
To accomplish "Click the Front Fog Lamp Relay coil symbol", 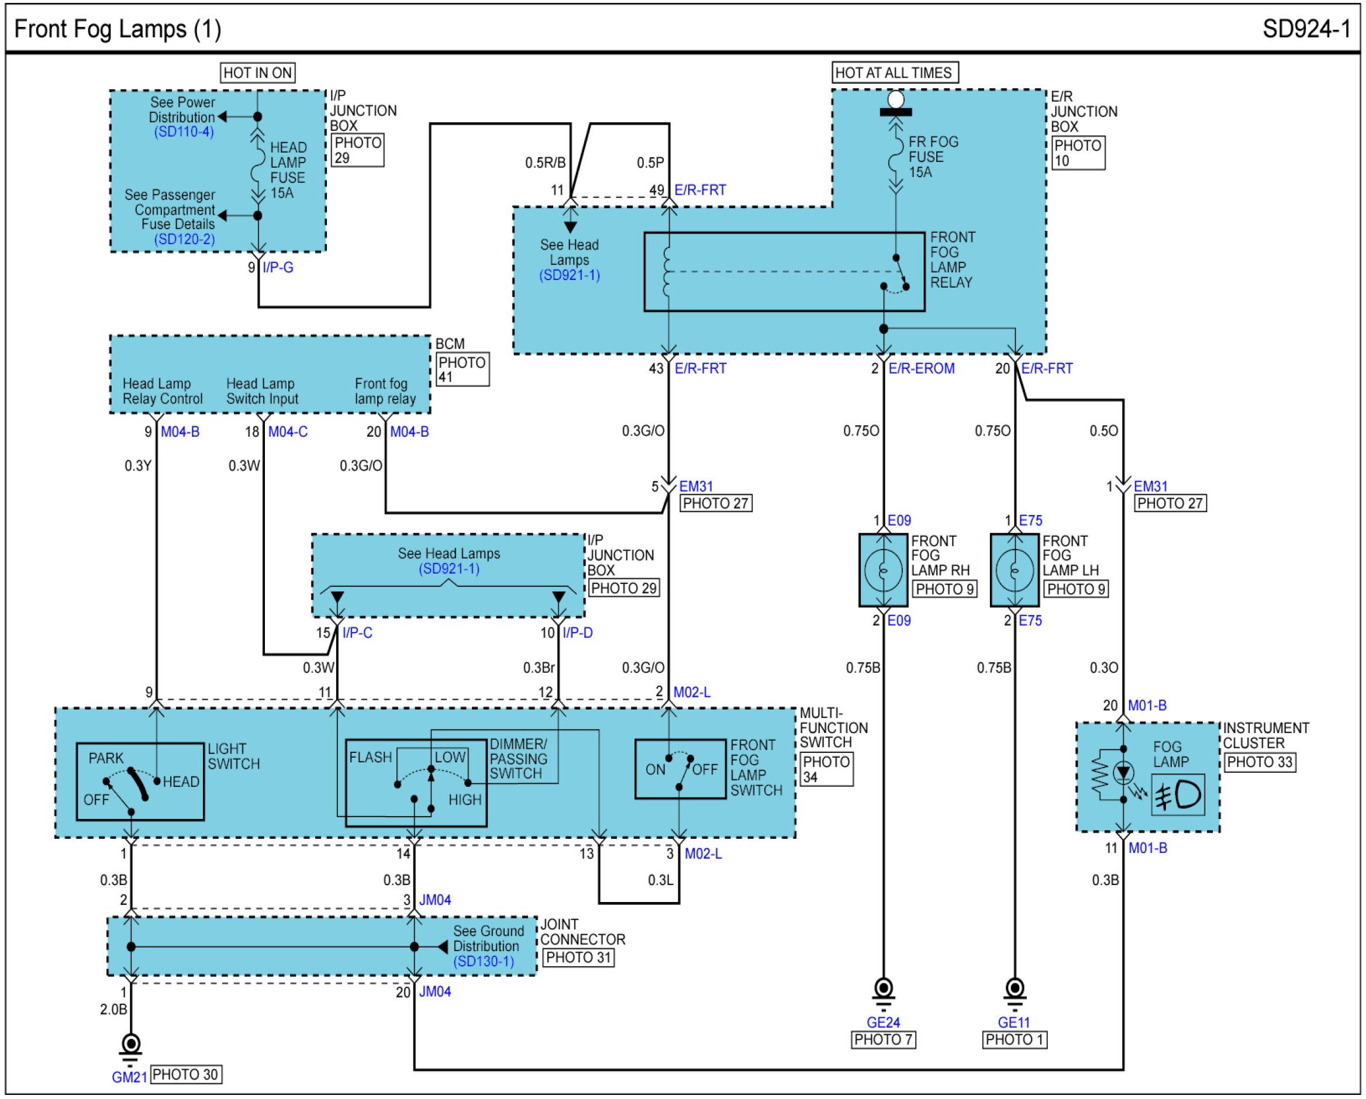I will click(x=667, y=272).
